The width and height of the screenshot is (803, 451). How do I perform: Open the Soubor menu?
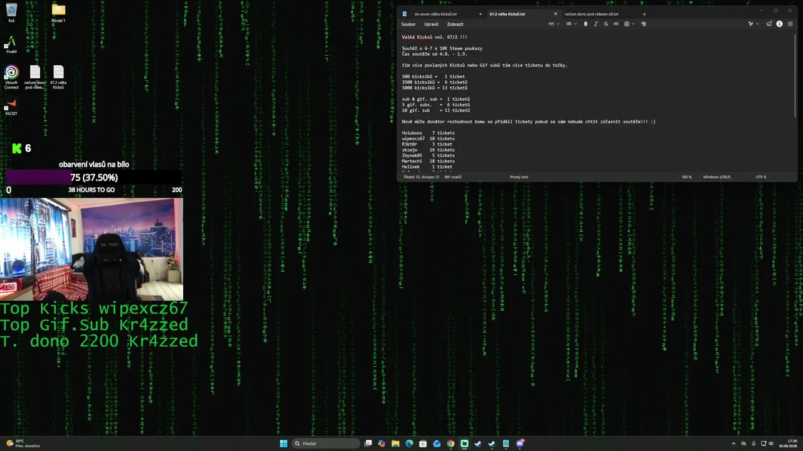click(x=408, y=24)
